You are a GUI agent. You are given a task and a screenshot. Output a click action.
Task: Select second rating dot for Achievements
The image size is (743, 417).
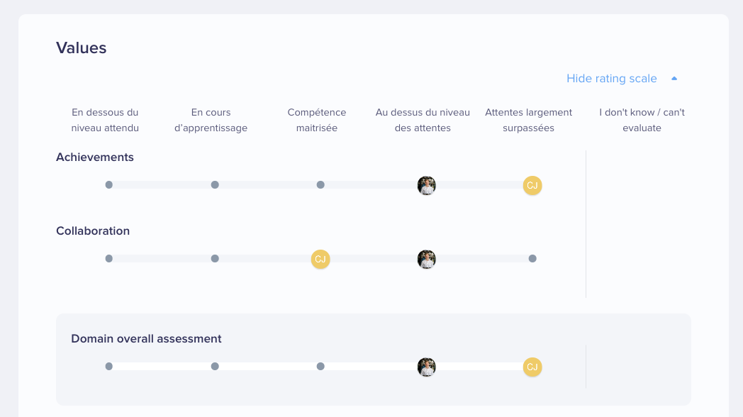[x=215, y=185]
